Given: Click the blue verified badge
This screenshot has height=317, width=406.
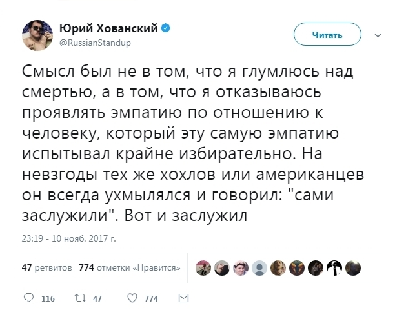Looking at the screenshot, I should 167,29.
